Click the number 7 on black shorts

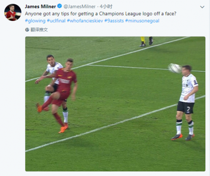coord(188,109)
